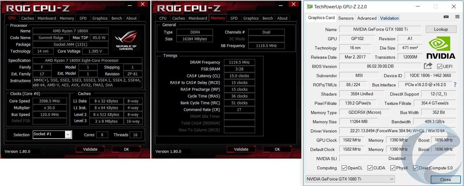Toggle the CUDA computing checkbox
This screenshot has height=186, width=464.
click(370, 168)
